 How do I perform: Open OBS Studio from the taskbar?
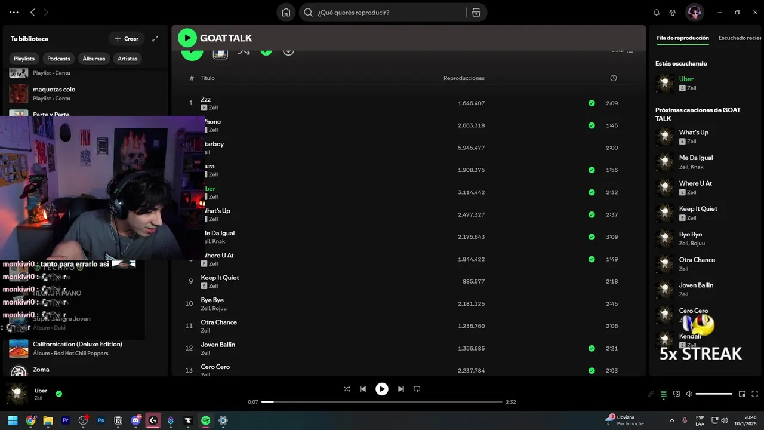pyautogui.click(x=83, y=420)
